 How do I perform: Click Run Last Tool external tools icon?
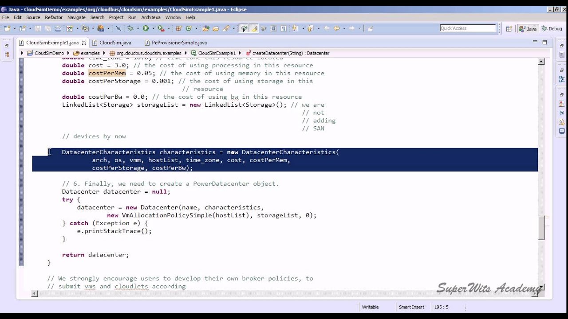[x=161, y=28]
